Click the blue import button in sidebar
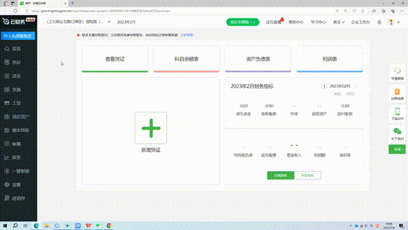The width and height of the screenshot is (408, 230). (x=18, y=36)
